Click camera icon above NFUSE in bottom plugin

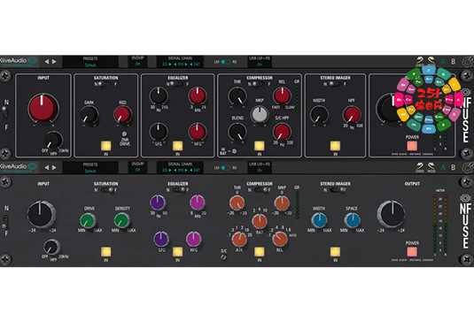pyautogui.click(x=465, y=198)
